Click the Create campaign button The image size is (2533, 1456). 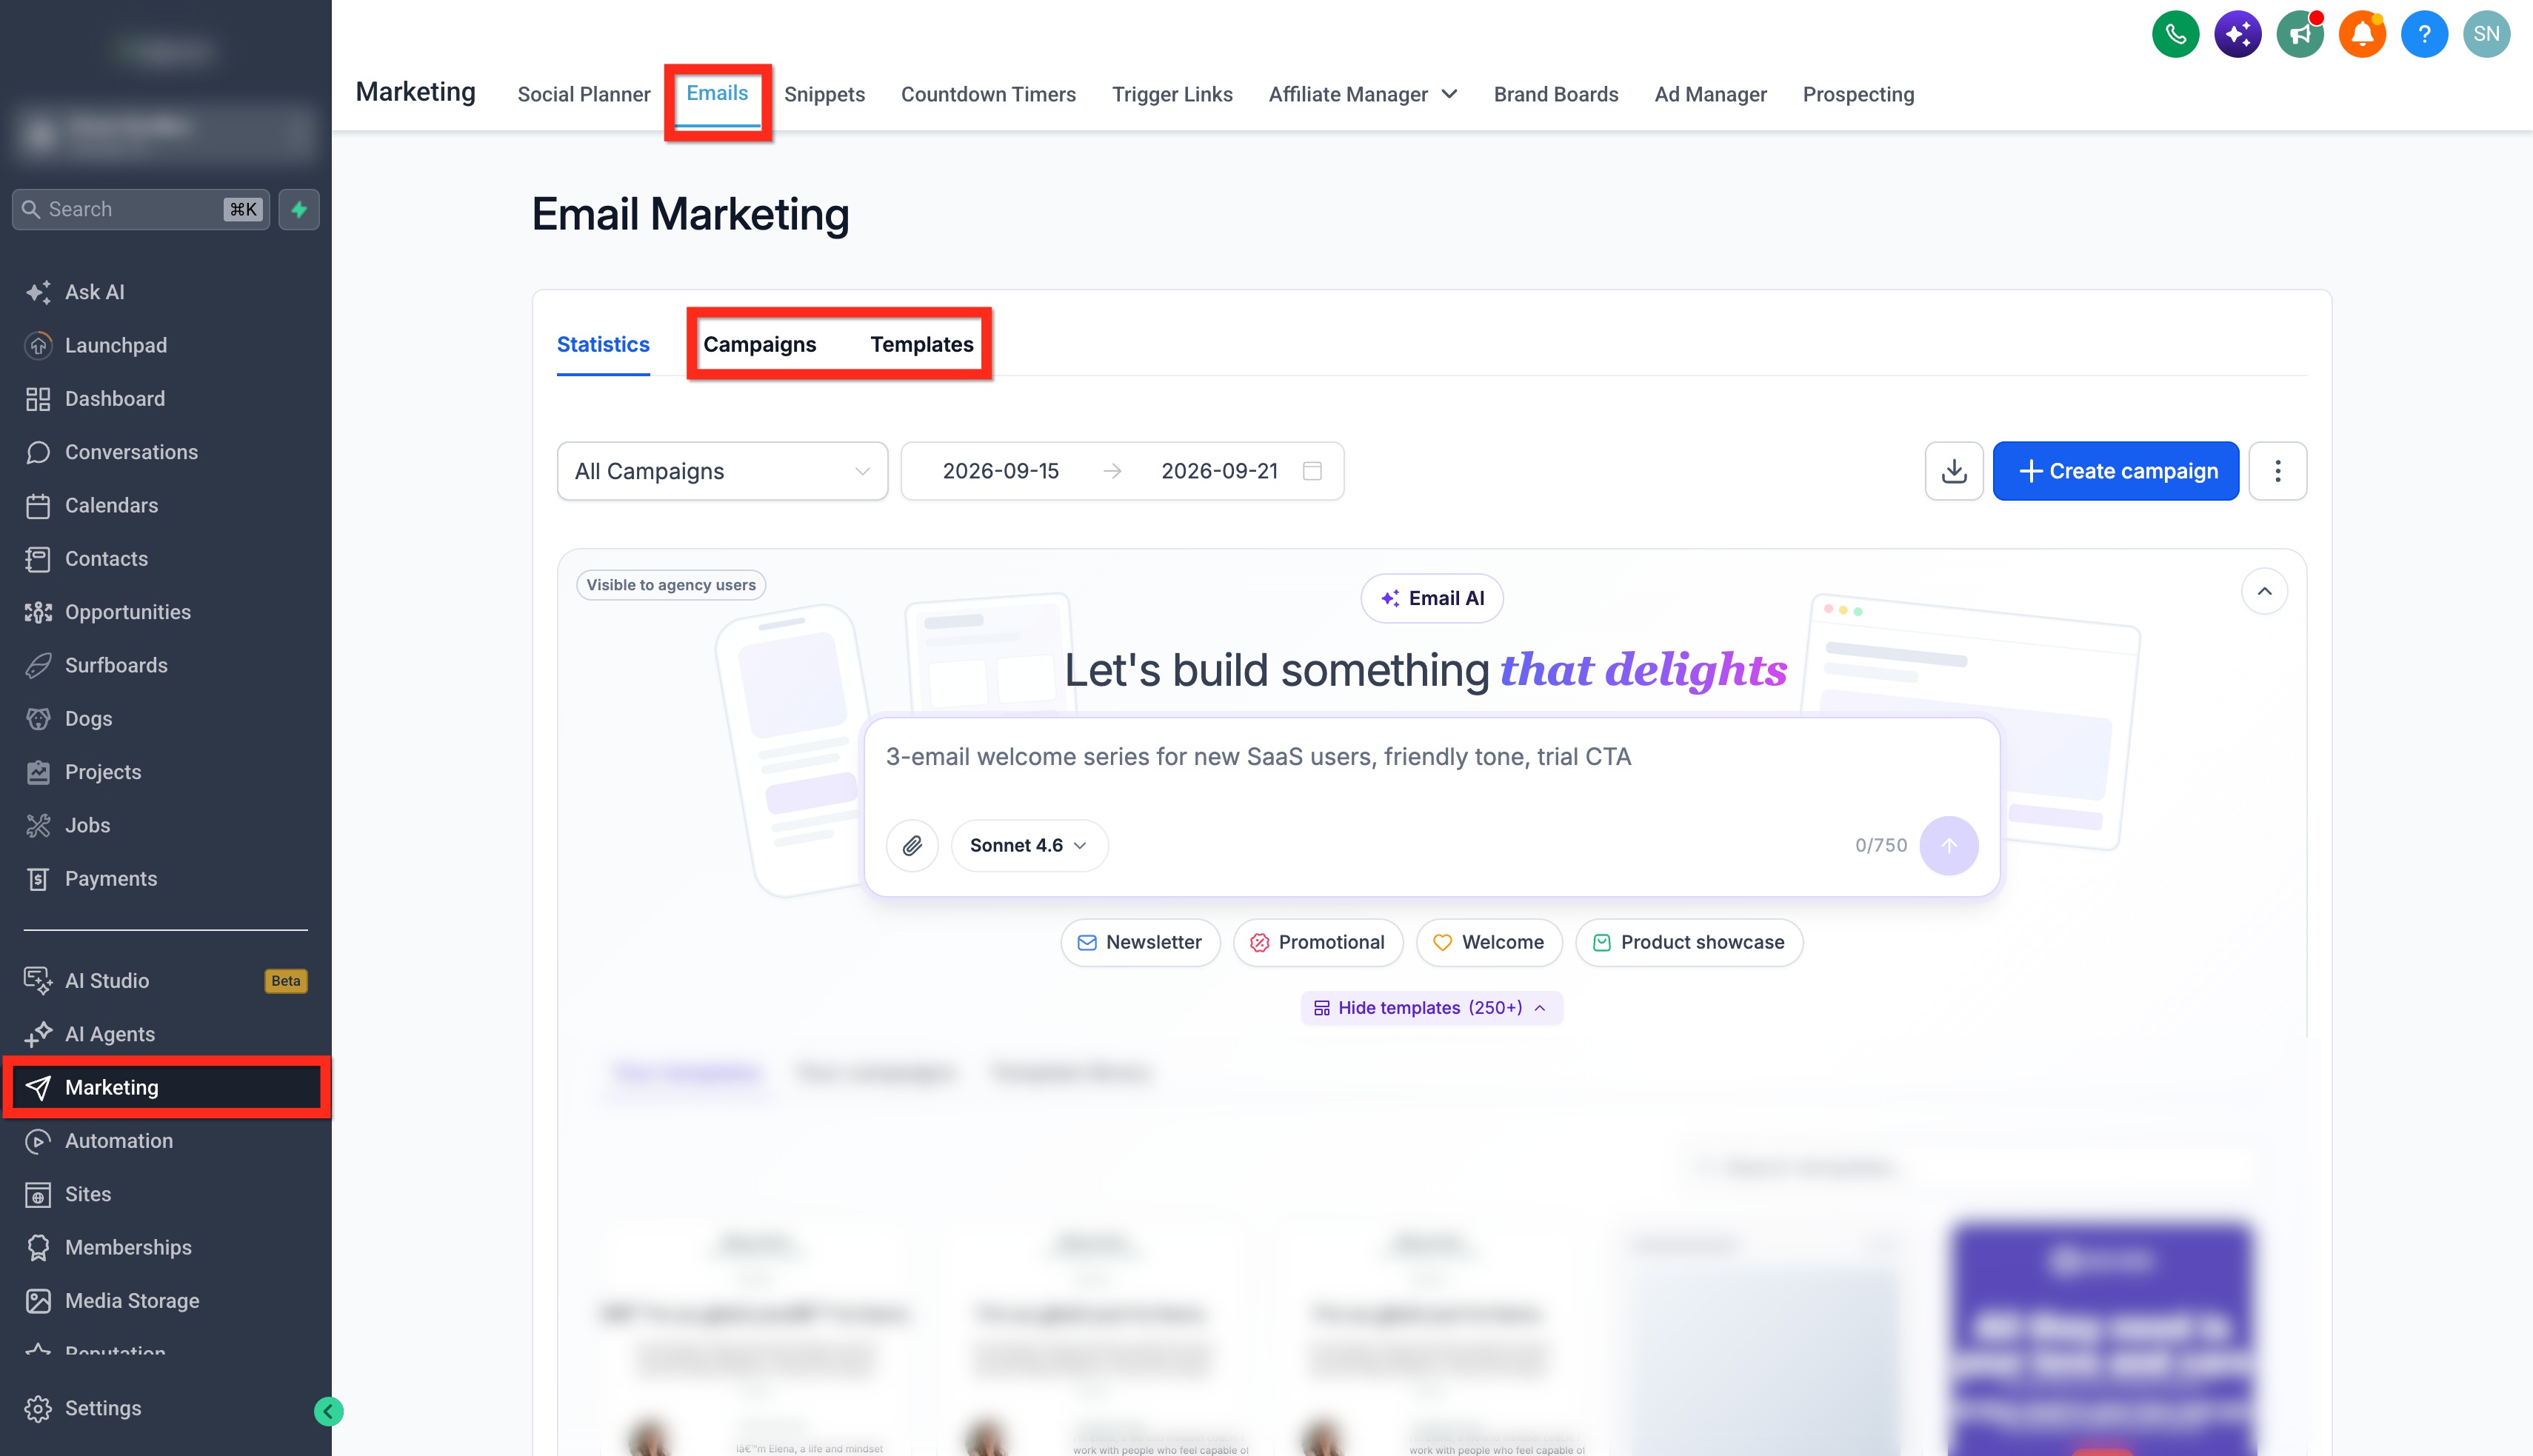tap(2115, 471)
